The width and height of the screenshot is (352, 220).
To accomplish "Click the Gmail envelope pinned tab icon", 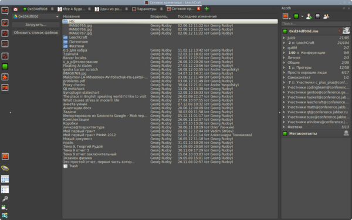I will click(x=15, y=9).
